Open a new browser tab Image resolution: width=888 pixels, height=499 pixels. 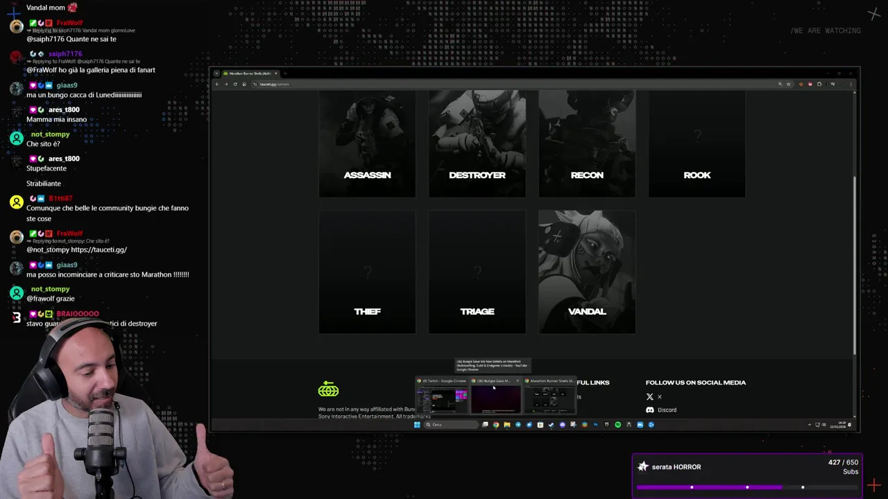point(285,73)
